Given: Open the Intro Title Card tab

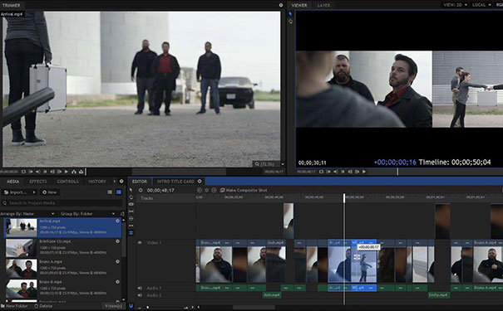Looking at the screenshot, I should point(175,182).
